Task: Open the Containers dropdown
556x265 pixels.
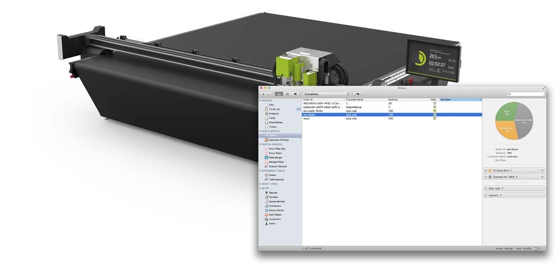Action: [x=326, y=94]
